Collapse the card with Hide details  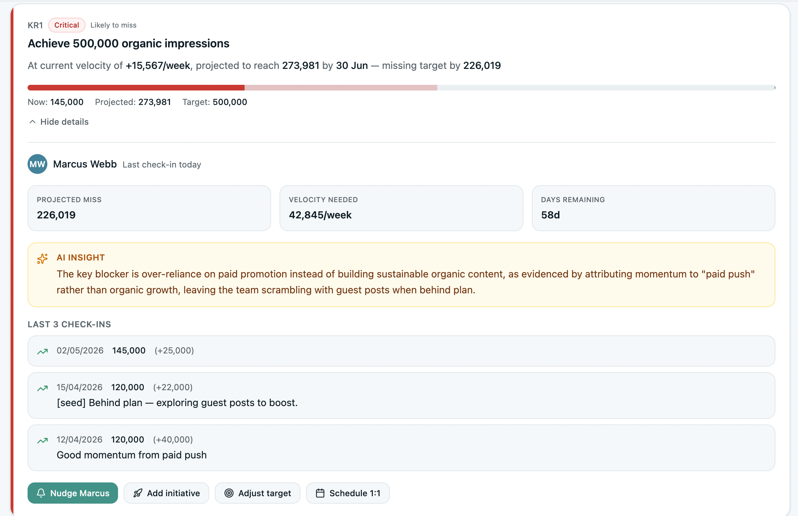point(59,122)
